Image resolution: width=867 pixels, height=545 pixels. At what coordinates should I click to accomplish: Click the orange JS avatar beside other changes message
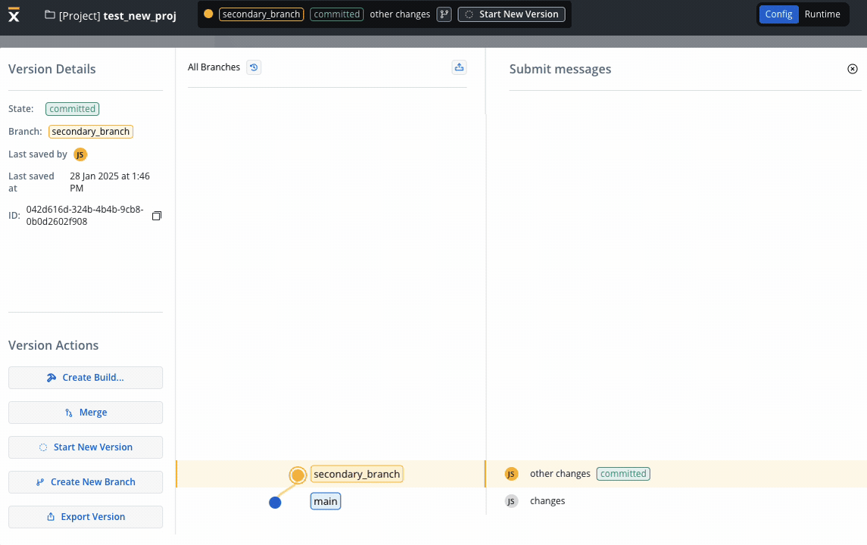[x=511, y=474]
